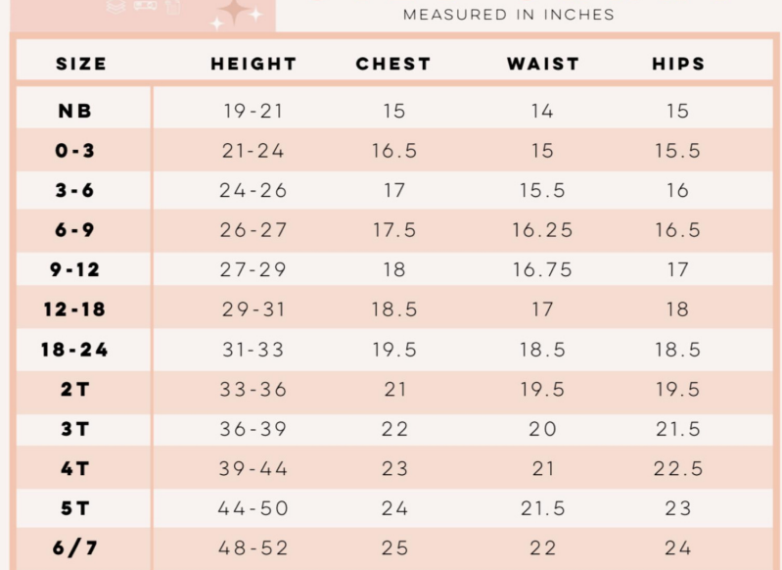782x570 pixels.
Task: Click the 22.5 hips value
Action: (x=678, y=469)
